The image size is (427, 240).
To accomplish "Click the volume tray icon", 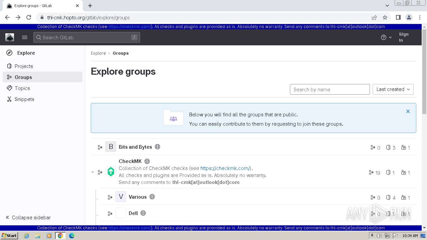I will click(x=379, y=236).
